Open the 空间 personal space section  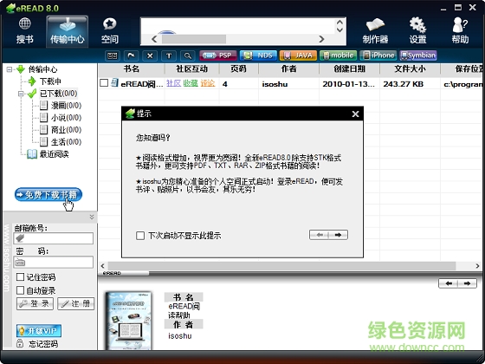(x=109, y=31)
